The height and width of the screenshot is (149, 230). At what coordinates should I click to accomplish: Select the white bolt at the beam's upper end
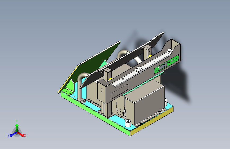coord(170,50)
